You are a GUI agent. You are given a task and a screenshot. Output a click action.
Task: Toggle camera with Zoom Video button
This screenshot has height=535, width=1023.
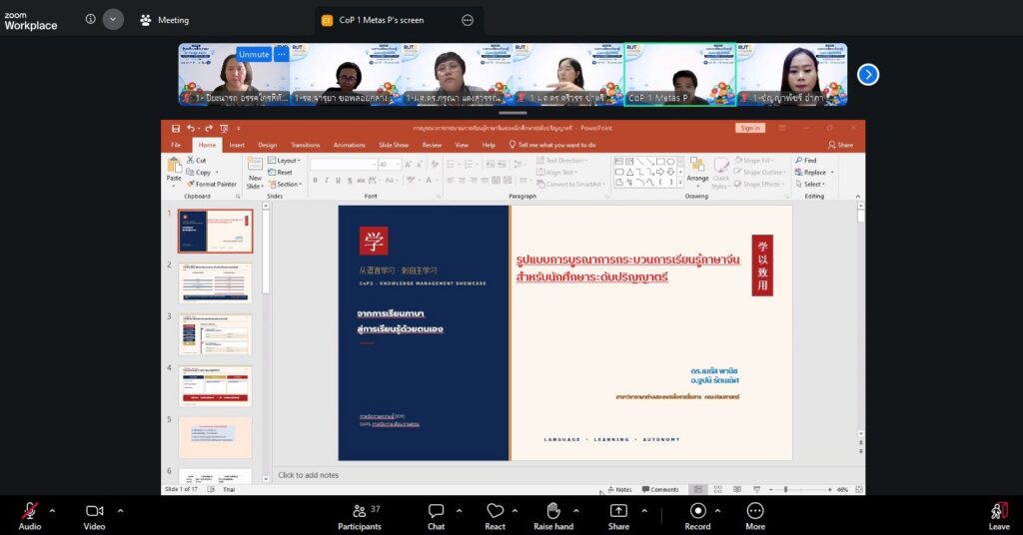coord(94,516)
